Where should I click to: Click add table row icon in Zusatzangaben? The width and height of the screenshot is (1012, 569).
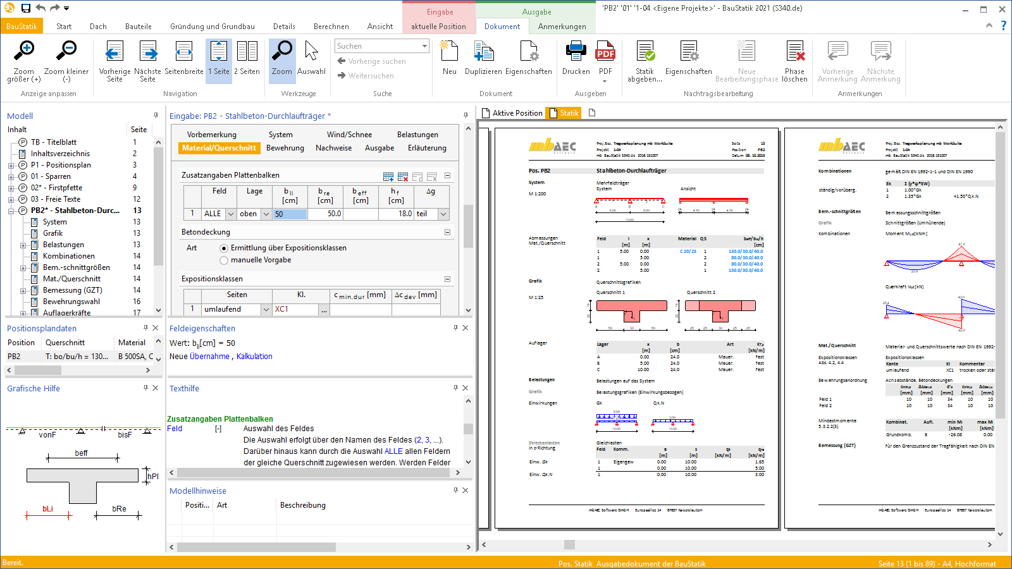coord(388,176)
